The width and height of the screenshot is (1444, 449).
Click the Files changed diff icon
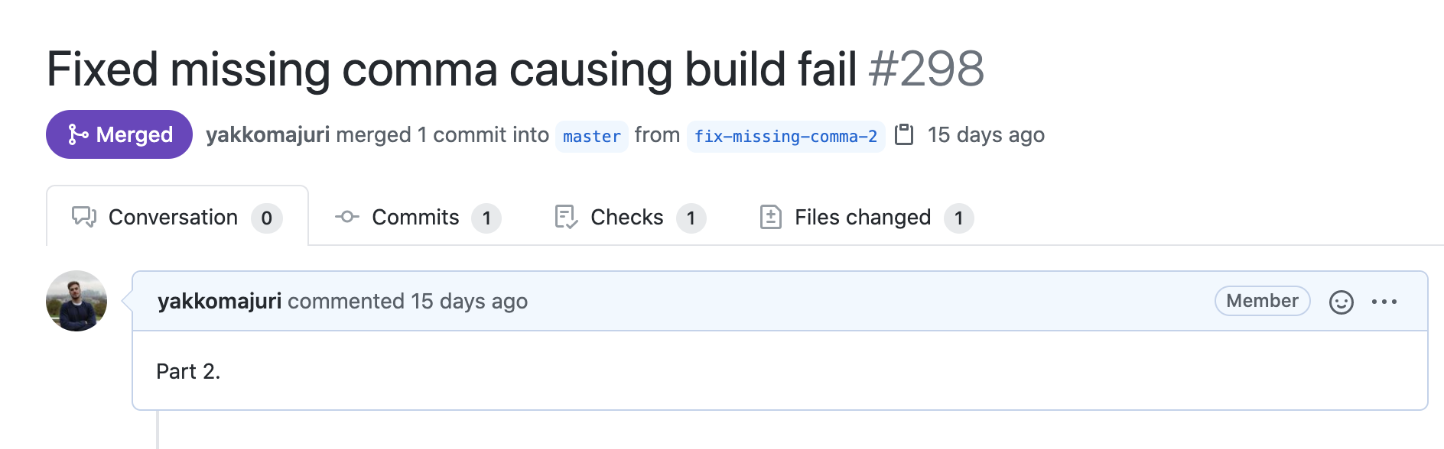(x=770, y=217)
